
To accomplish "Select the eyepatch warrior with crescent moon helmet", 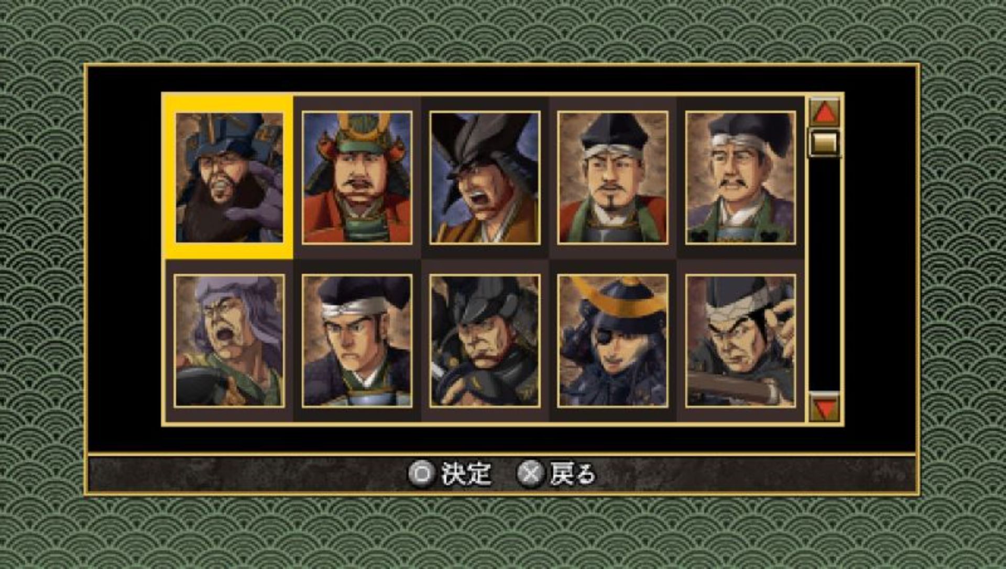I will [x=613, y=341].
